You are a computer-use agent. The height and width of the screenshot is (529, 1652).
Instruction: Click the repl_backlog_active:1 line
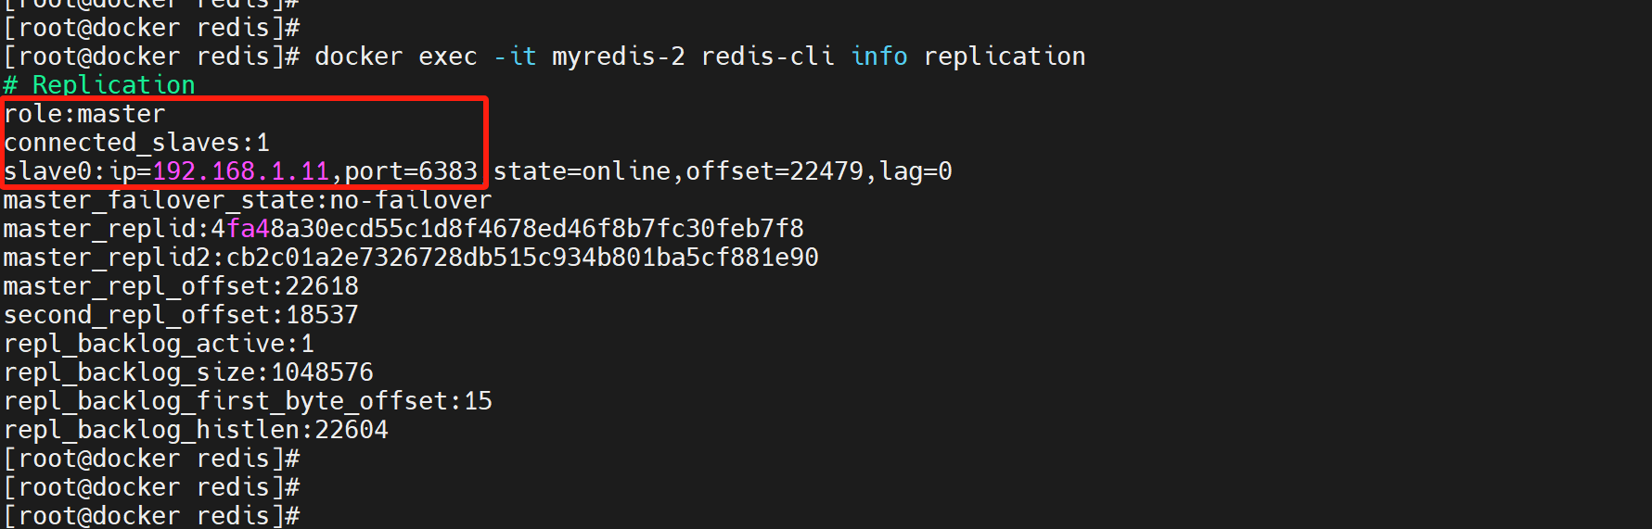(159, 344)
